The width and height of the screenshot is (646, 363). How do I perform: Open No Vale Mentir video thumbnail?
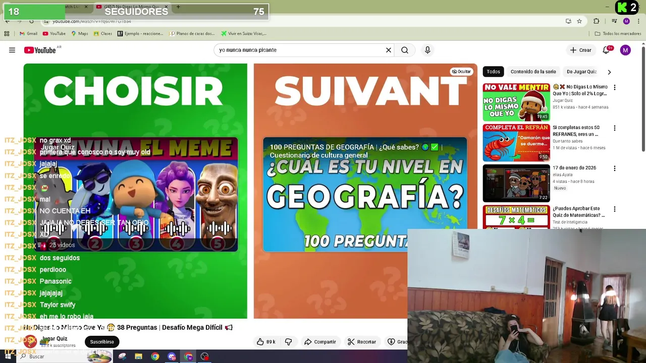coord(516,102)
